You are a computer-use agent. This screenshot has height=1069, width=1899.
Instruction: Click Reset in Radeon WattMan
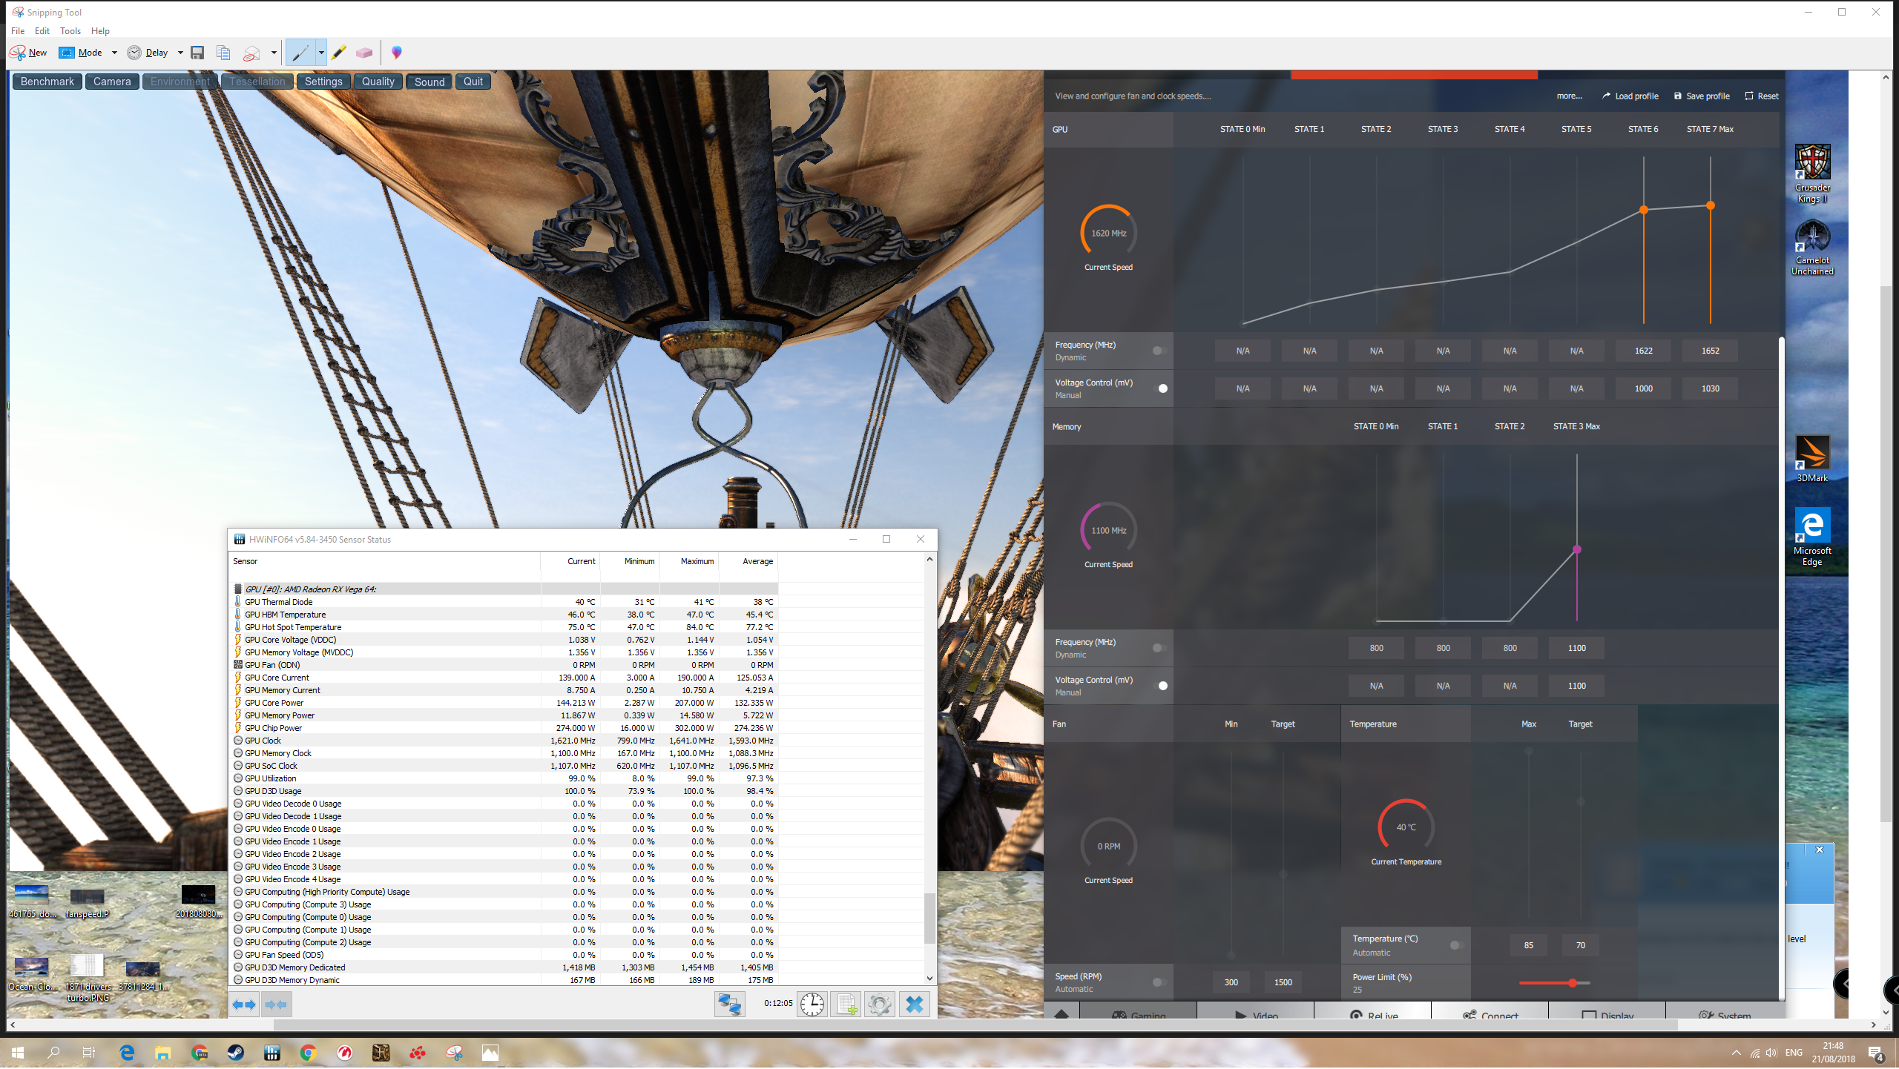pyautogui.click(x=1762, y=96)
